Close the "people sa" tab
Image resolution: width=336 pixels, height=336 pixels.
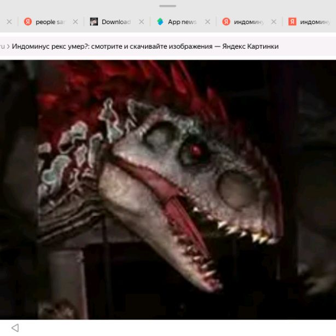pyautogui.click(x=76, y=22)
